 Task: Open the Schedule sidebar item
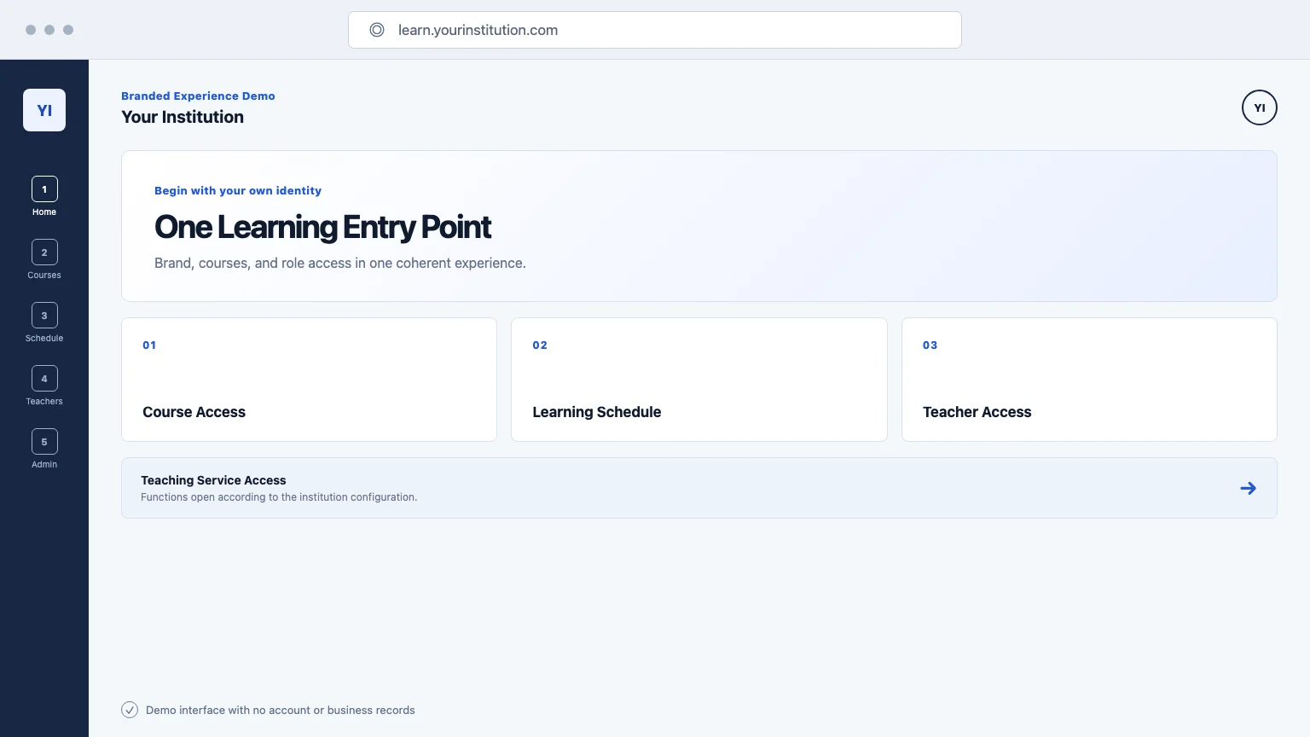tap(44, 323)
